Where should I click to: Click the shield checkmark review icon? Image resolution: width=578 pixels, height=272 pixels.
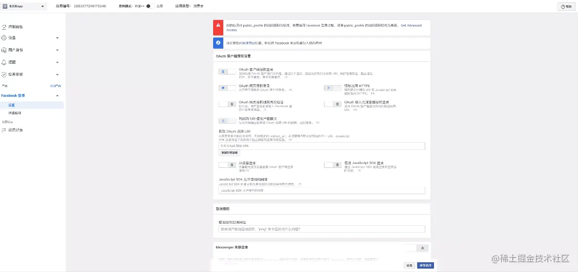click(4, 74)
